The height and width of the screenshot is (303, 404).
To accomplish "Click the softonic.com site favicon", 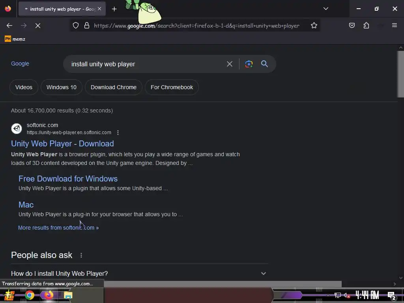I will pos(17,129).
